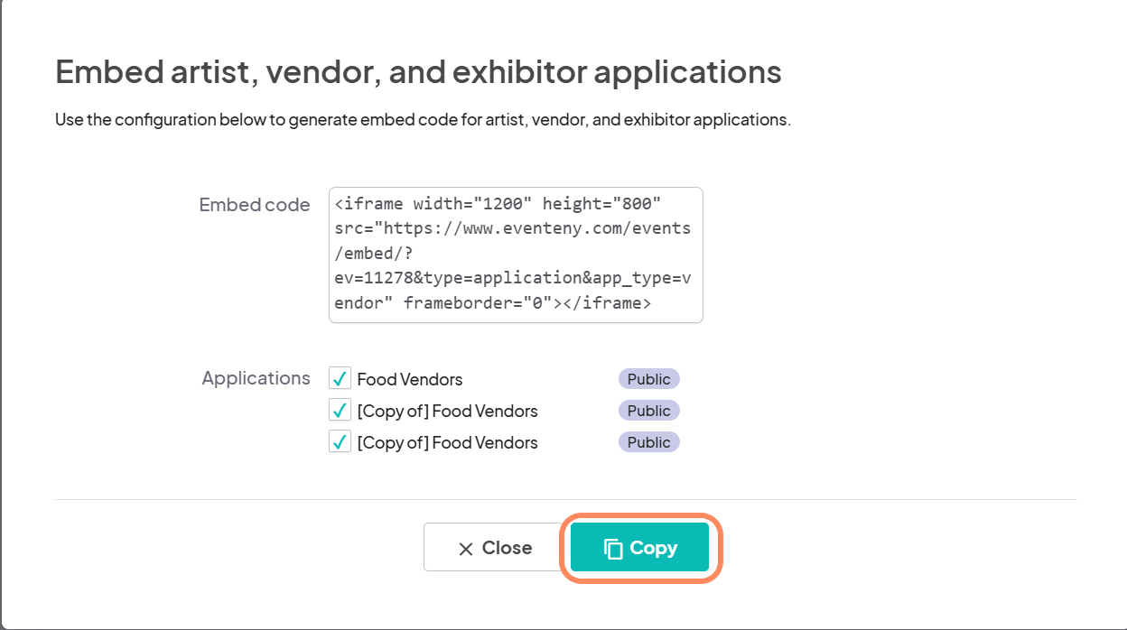1127x630 pixels.
Task: Click the Applications section label
Action: click(x=256, y=378)
